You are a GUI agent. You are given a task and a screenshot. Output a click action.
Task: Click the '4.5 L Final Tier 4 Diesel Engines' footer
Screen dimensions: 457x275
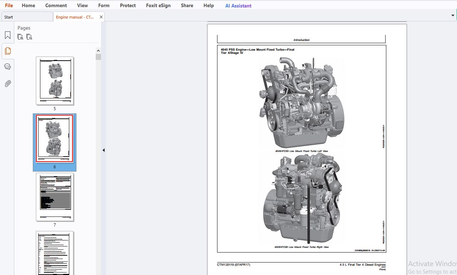(362, 265)
